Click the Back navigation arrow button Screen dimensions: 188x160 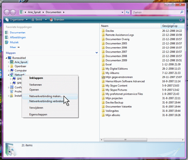[7, 12]
